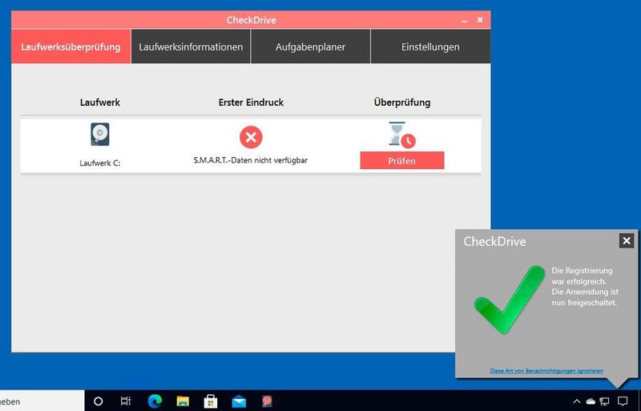
Task: Click the CheckDrive window title bar text
Action: [x=251, y=20]
